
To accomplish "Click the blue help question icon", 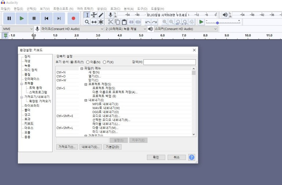I will pyautogui.click(x=192, y=157).
